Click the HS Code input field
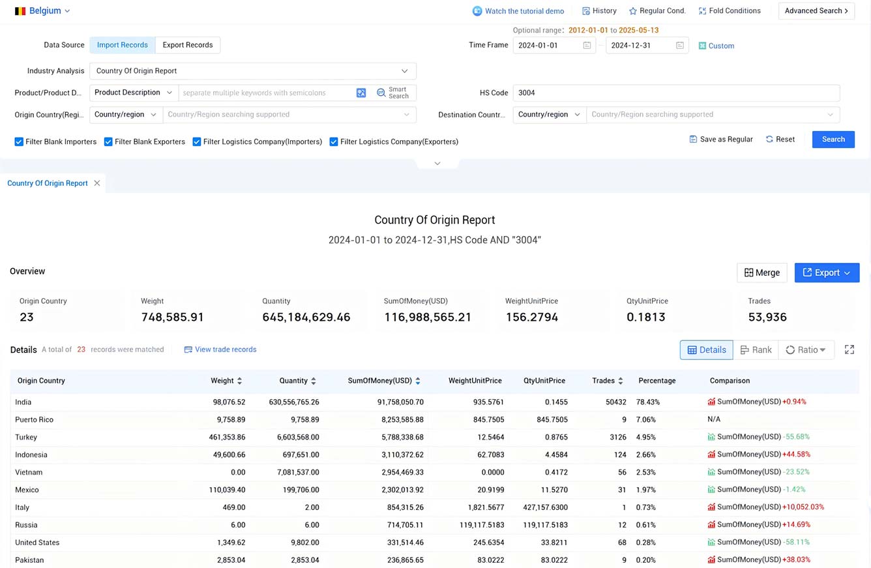The image size is (871, 568). tap(676, 93)
